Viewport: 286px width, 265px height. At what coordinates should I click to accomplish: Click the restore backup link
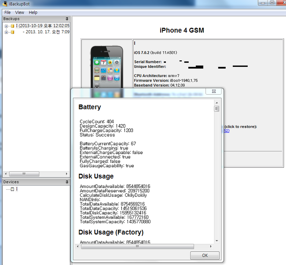(226, 131)
